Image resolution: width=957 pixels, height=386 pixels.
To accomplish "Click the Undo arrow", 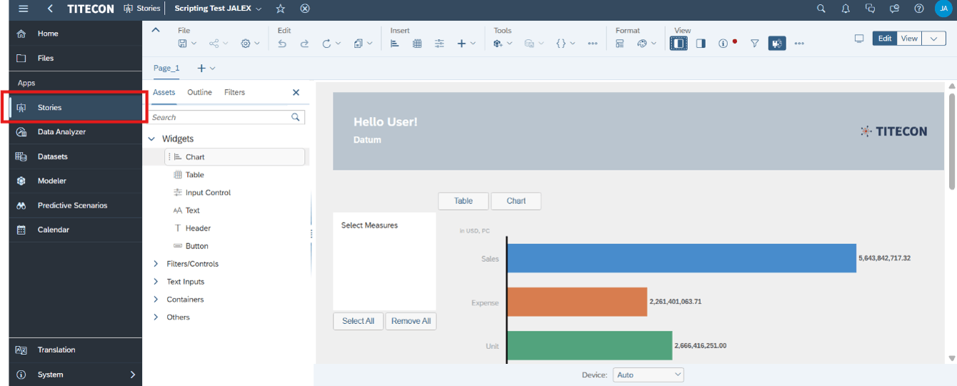I will pos(282,44).
